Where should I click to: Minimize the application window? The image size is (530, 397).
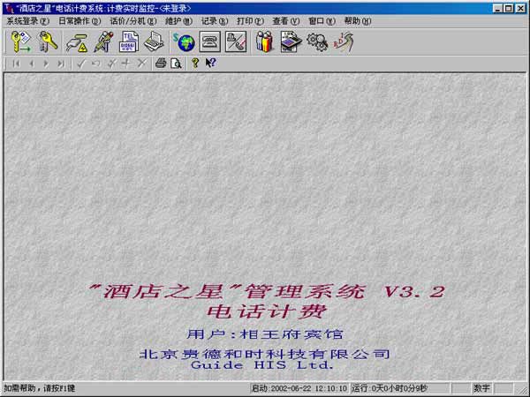pos(497,8)
